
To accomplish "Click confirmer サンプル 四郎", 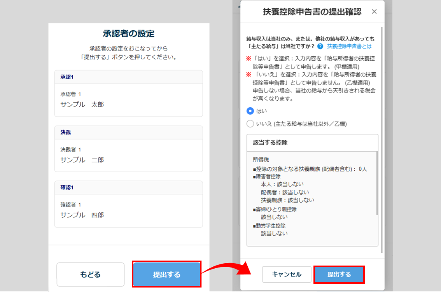I will click(82, 215).
